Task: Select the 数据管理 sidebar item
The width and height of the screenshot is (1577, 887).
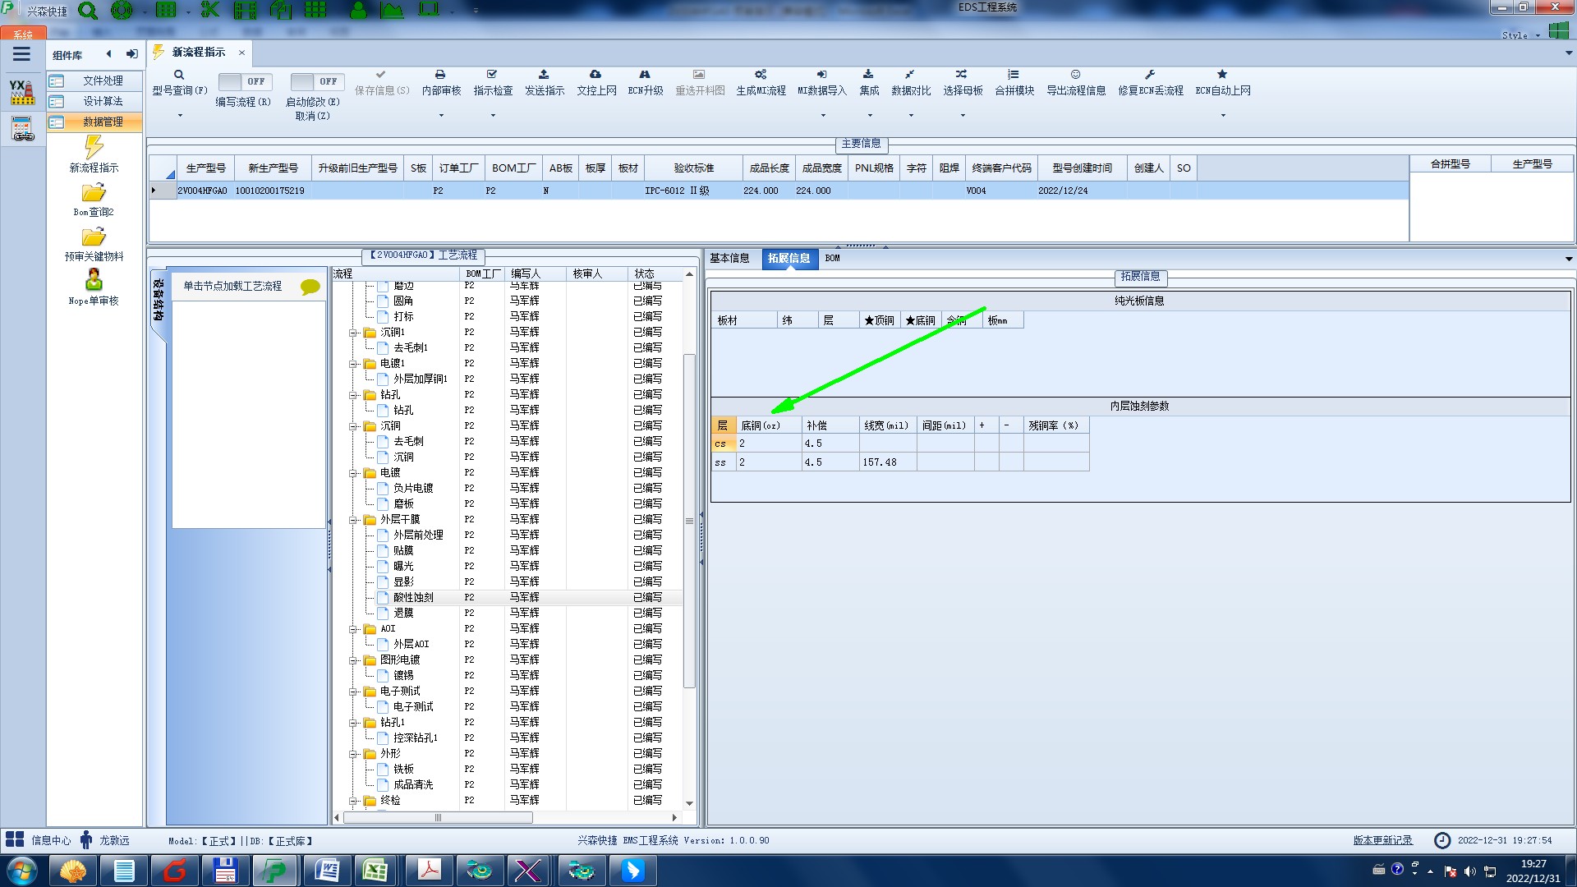Action: click(x=94, y=122)
